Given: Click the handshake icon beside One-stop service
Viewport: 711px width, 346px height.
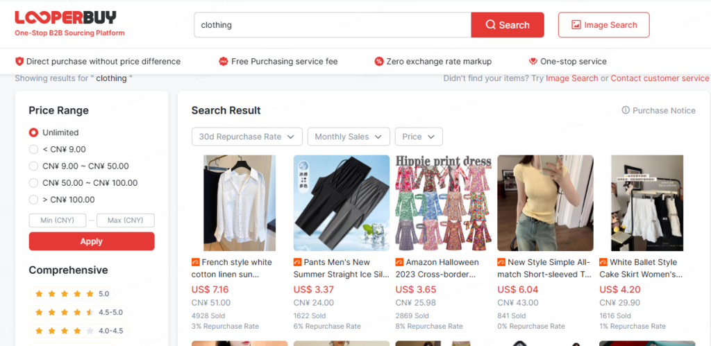Looking at the screenshot, I should 533,62.
